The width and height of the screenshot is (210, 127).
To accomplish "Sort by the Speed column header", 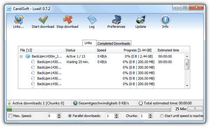I will point(108,50).
